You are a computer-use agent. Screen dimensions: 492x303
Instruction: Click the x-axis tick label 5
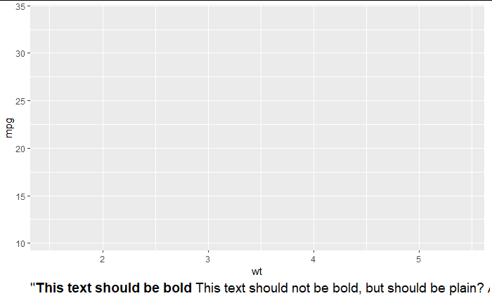tap(419, 260)
